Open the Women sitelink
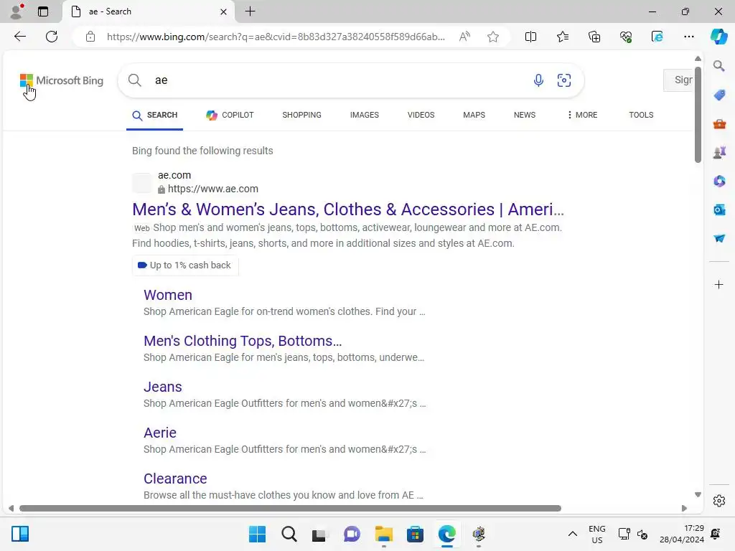Image resolution: width=735 pixels, height=551 pixels. tap(168, 295)
